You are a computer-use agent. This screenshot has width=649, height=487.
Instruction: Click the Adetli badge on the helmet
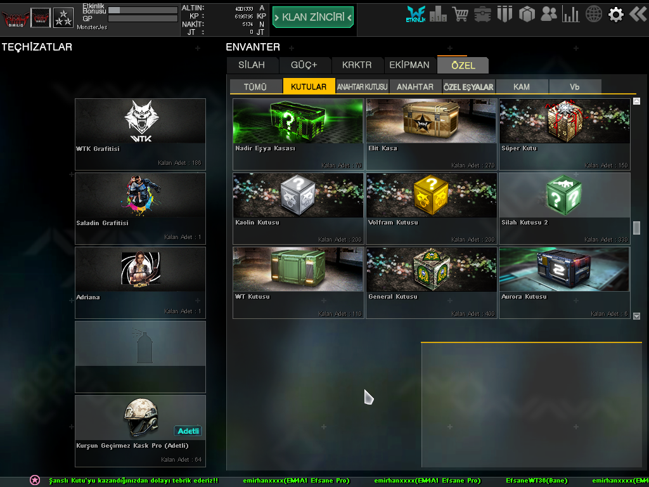pos(188,431)
